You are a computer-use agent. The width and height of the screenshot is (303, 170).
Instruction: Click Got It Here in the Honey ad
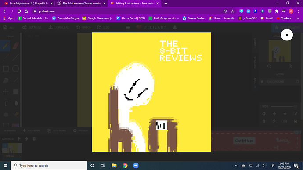244,141
